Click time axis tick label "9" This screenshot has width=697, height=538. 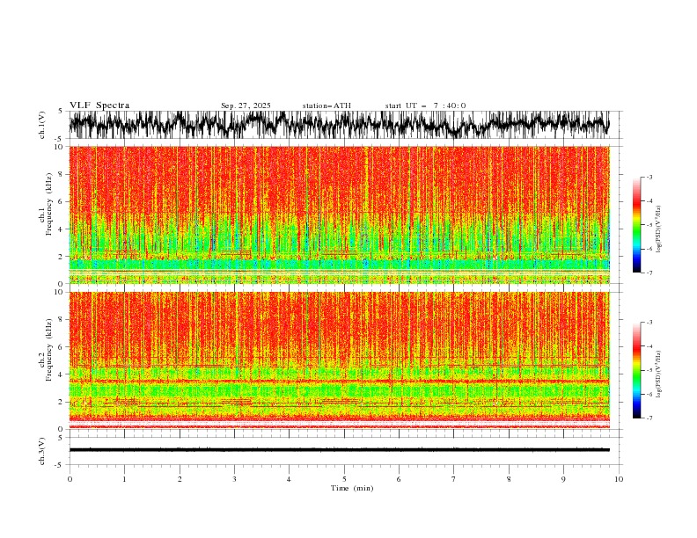pyautogui.click(x=563, y=479)
